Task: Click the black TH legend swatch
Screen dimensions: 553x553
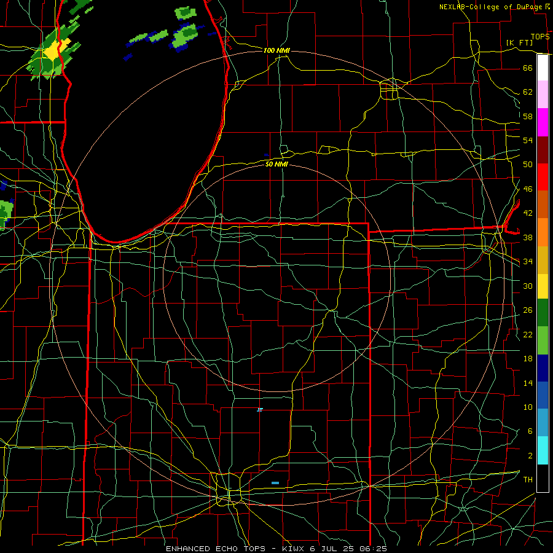Action: coord(543,478)
